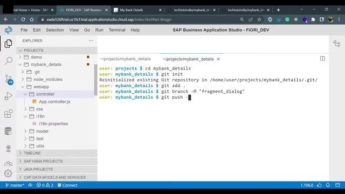Open the Search view in the activity bar
The image size is (345, 194).
9,60
